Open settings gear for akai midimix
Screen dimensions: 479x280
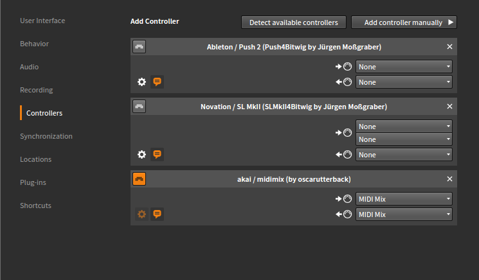[x=141, y=214]
